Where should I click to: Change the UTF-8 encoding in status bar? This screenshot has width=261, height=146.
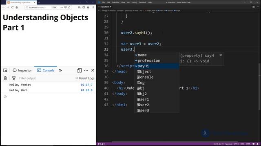pos(237,144)
